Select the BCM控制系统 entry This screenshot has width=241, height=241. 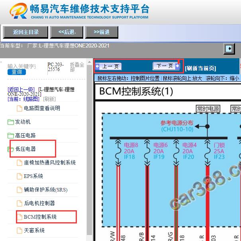(x=40, y=217)
